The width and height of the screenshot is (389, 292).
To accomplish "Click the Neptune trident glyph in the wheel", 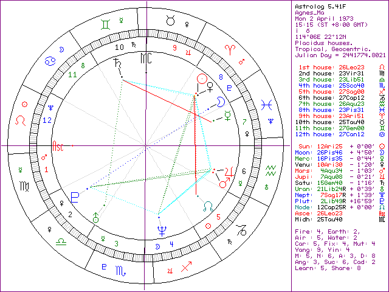I will click(x=162, y=230).
